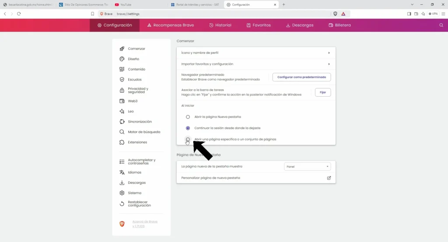Click the Leo star icon
Screen dimensions: 448x242
click(122, 111)
